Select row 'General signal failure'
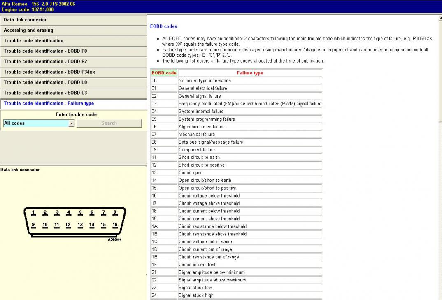Screen dimensions: 442x300 click(x=237, y=96)
